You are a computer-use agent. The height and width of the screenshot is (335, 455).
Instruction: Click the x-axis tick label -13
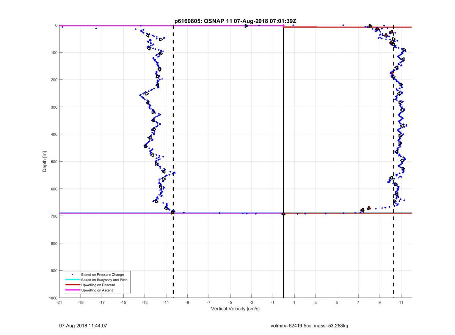tap(144, 303)
